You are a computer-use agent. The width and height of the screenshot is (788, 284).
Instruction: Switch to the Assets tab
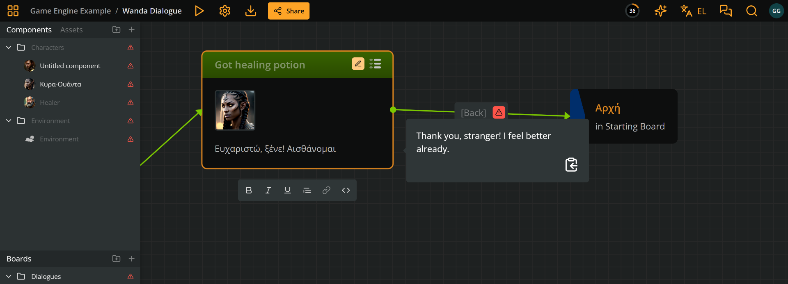tap(71, 30)
